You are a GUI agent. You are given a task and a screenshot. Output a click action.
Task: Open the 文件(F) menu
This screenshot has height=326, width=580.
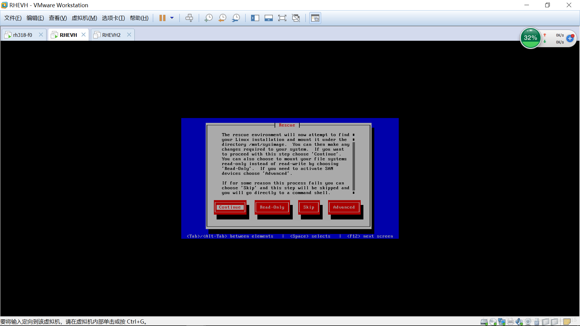pos(13,18)
